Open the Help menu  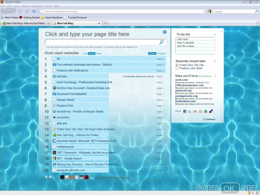click(x=57, y=6)
